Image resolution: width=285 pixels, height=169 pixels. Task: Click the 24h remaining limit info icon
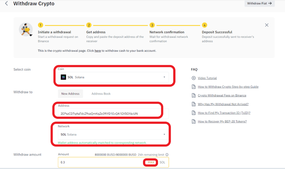167,155
